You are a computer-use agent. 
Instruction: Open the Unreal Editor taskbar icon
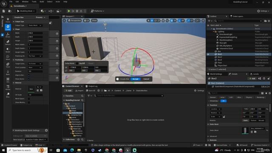tap(127, 150)
